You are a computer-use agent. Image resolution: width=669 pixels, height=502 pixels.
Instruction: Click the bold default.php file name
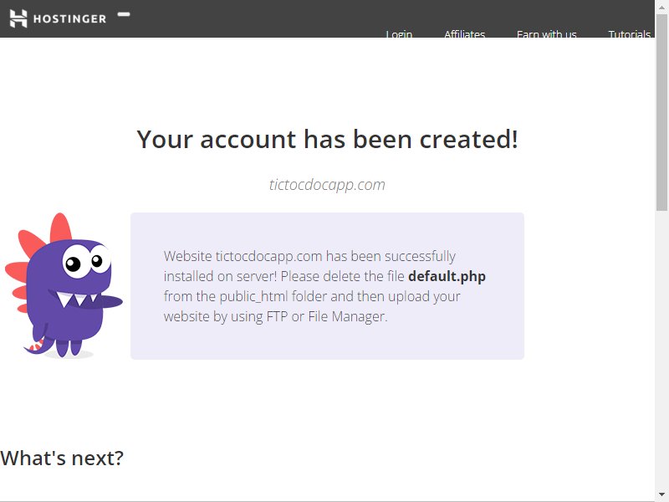click(447, 277)
